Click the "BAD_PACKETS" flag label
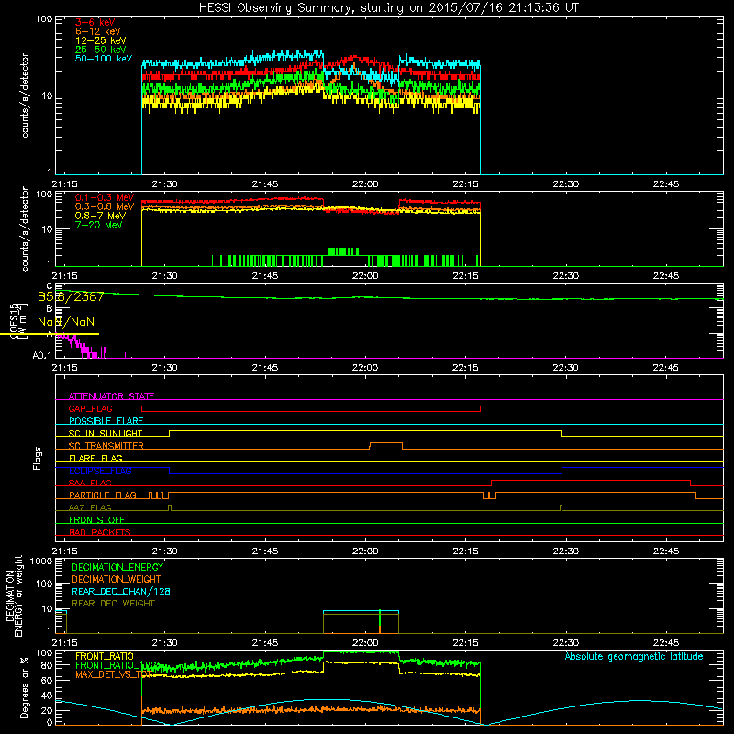Viewport: 734px width, 734px height. click(100, 532)
